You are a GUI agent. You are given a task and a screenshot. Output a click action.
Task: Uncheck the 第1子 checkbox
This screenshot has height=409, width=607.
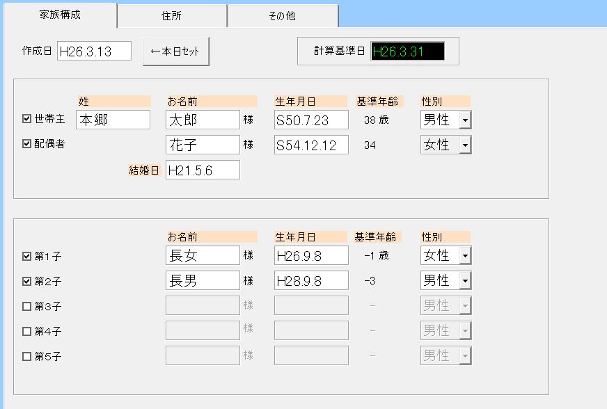click(x=27, y=256)
